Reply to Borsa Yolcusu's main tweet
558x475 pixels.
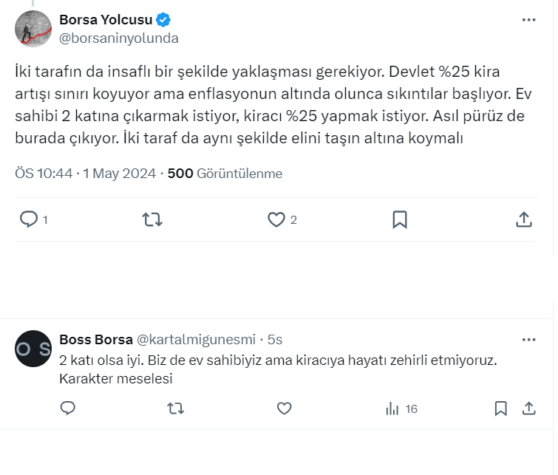tap(30, 219)
